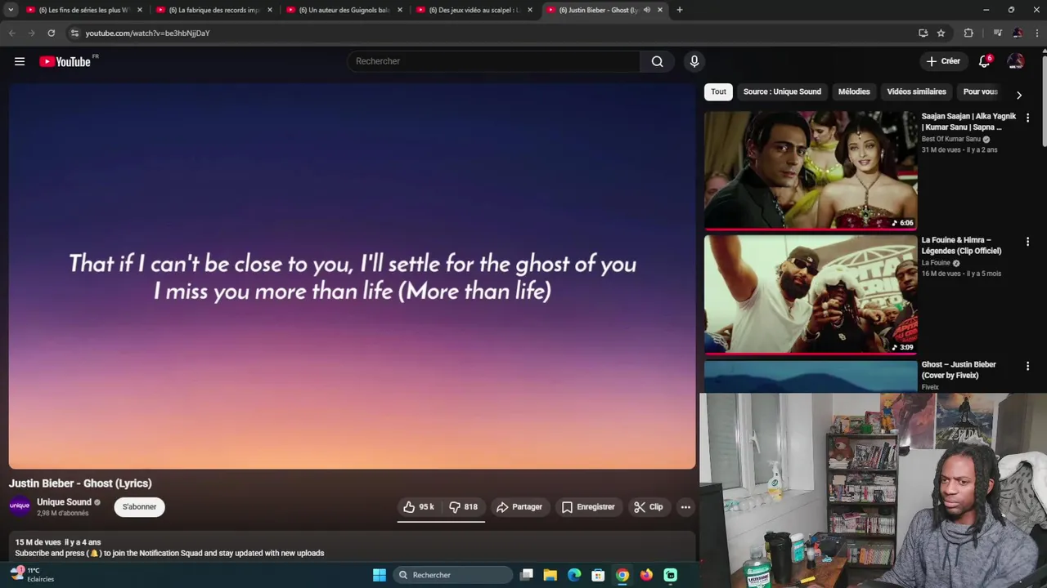Select the Mélodies filter chip
The image size is (1047, 588).
(x=854, y=91)
